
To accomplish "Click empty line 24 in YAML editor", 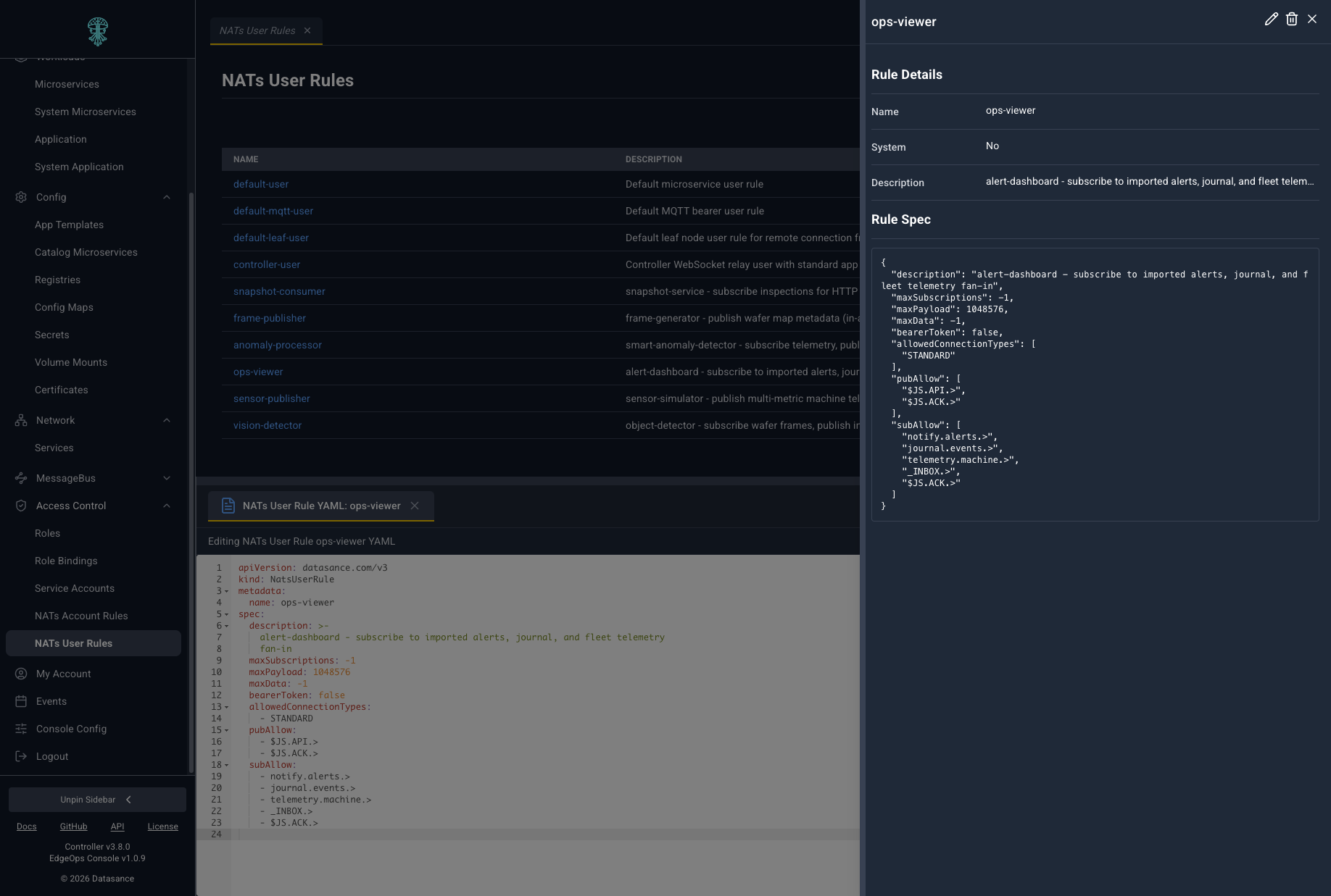I will click(x=544, y=834).
